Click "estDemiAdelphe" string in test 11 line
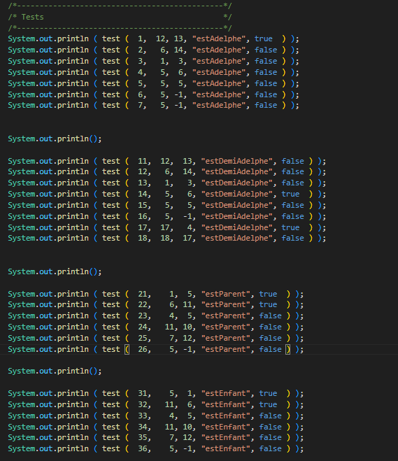 click(237, 161)
